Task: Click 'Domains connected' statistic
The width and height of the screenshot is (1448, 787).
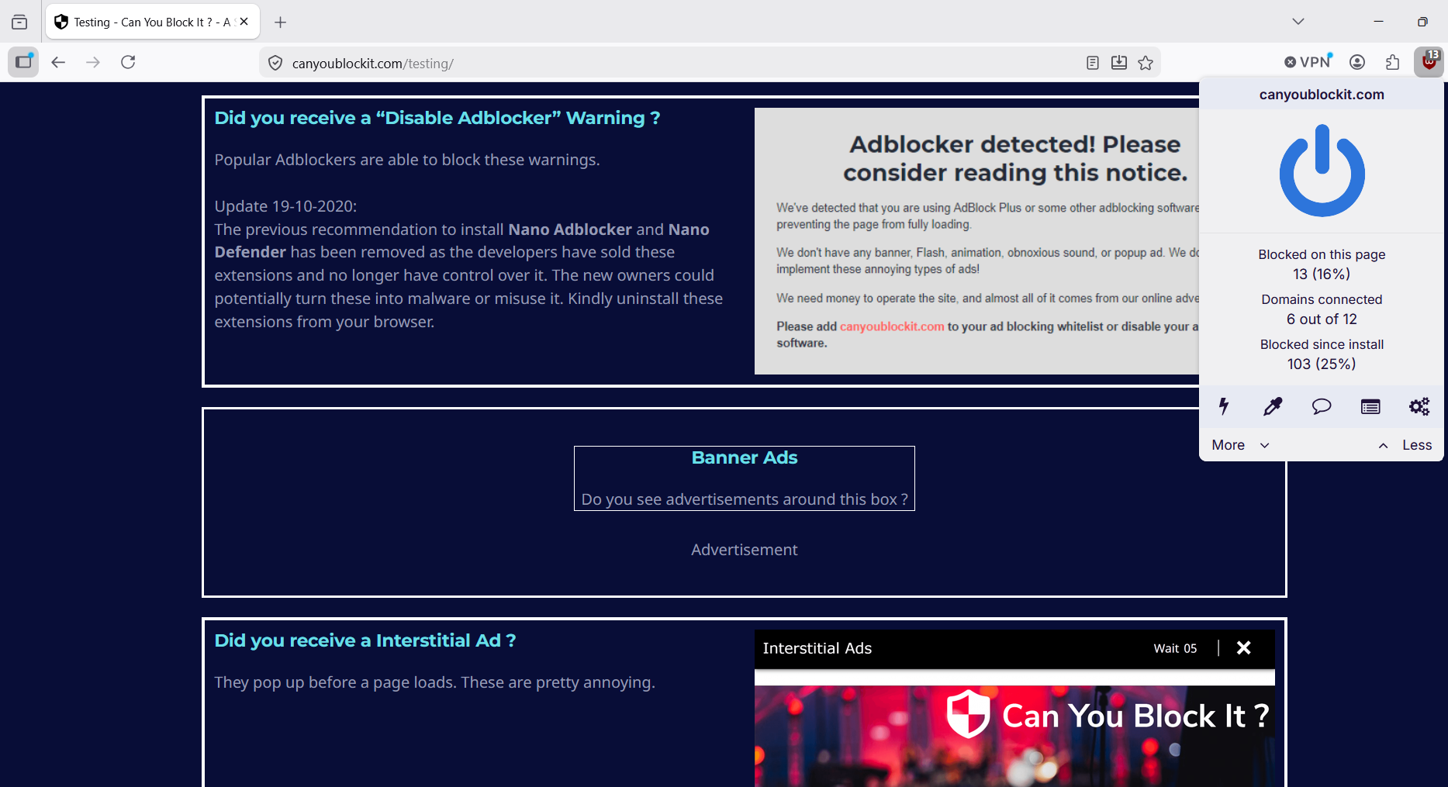Action: (x=1322, y=309)
